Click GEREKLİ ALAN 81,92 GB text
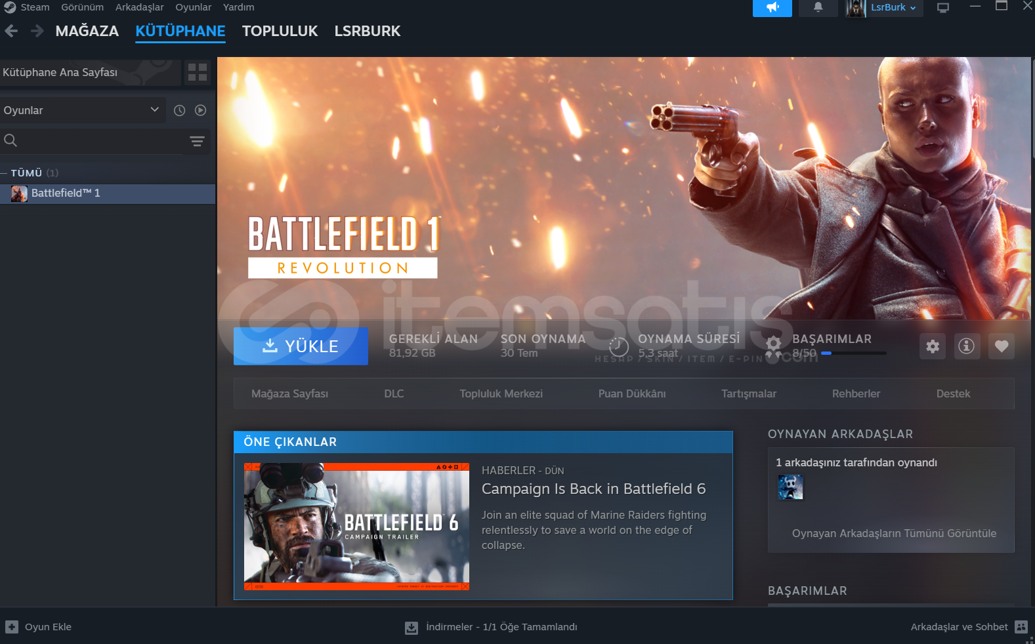The height and width of the screenshot is (644, 1035). [433, 346]
